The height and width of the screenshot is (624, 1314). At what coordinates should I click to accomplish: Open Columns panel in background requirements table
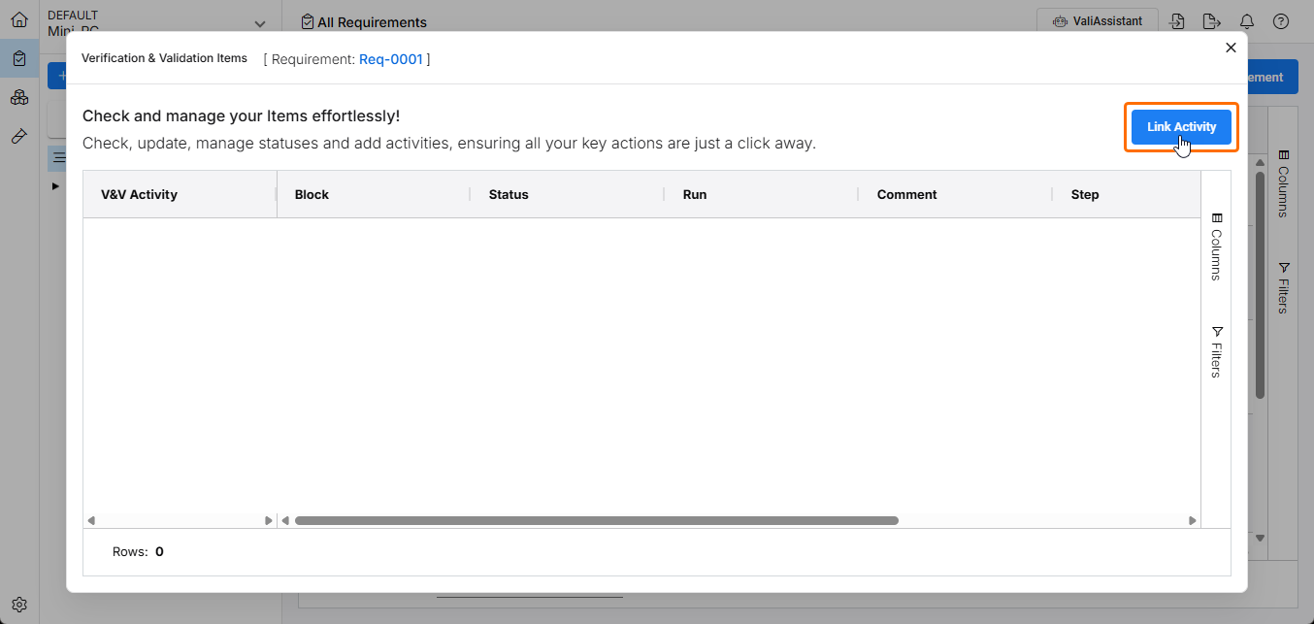pyautogui.click(x=1283, y=182)
